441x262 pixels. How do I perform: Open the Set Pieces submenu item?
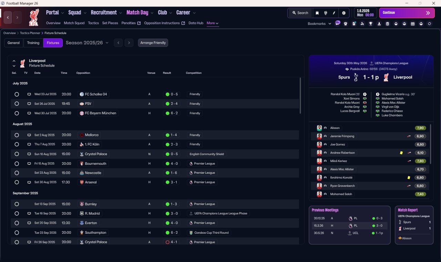click(x=110, y=23)
